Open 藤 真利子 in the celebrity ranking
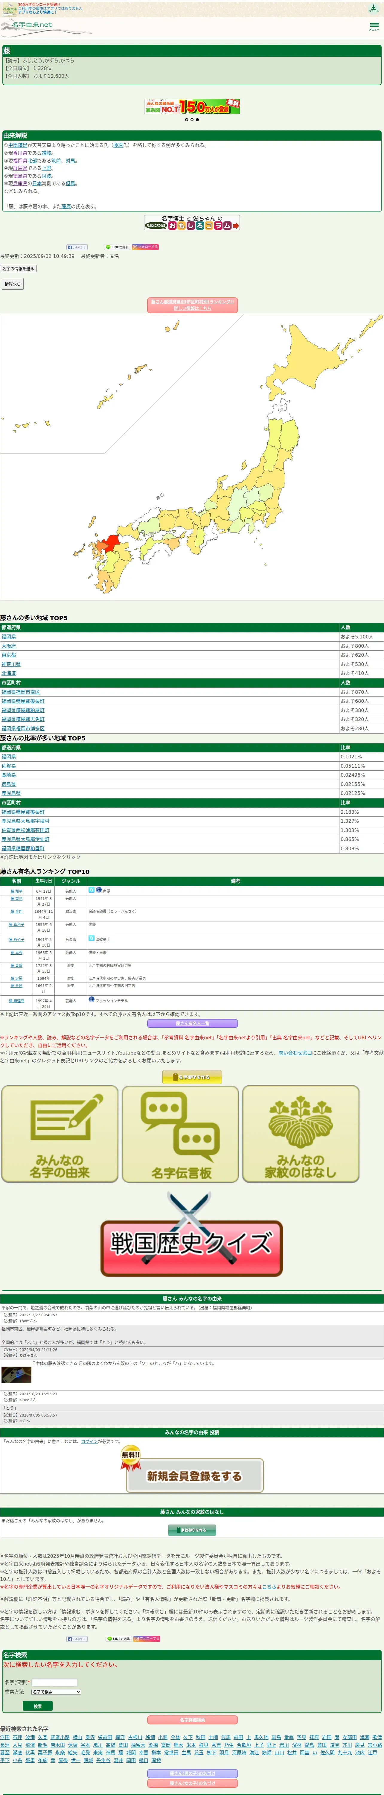The width and height of the screenshot is (384, 1795). (16, 925)
